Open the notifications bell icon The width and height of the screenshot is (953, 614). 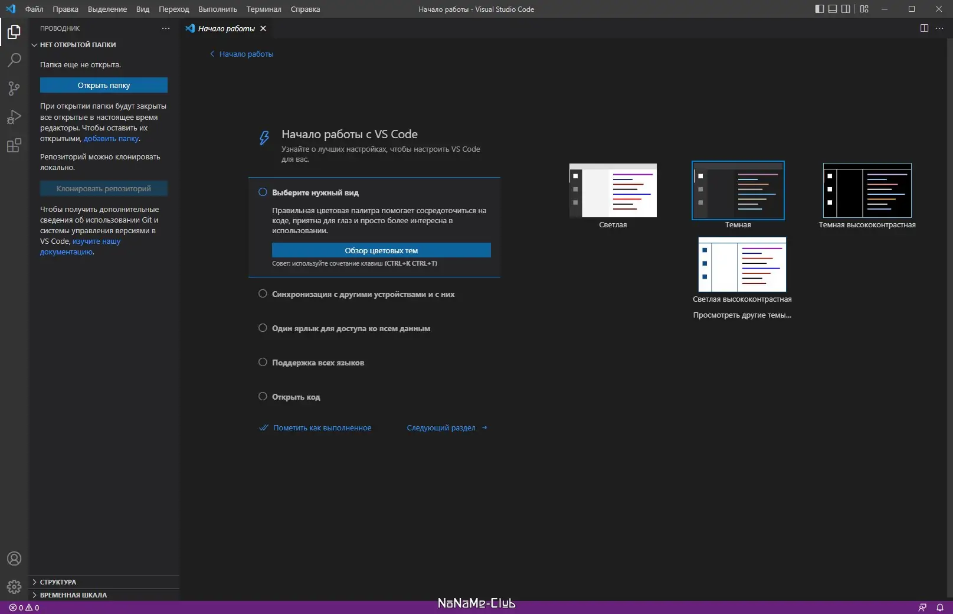pos(940,608)
